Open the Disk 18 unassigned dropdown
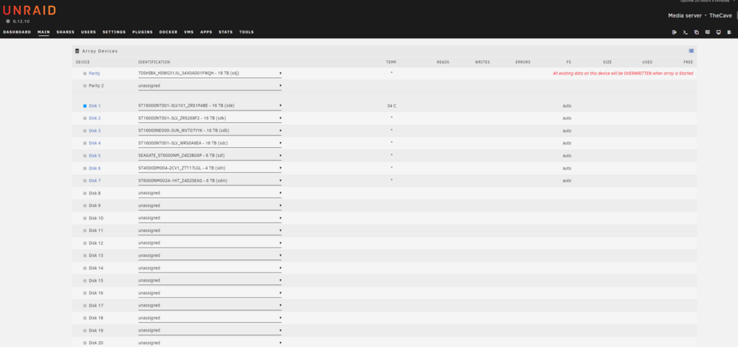 point(210,318)
